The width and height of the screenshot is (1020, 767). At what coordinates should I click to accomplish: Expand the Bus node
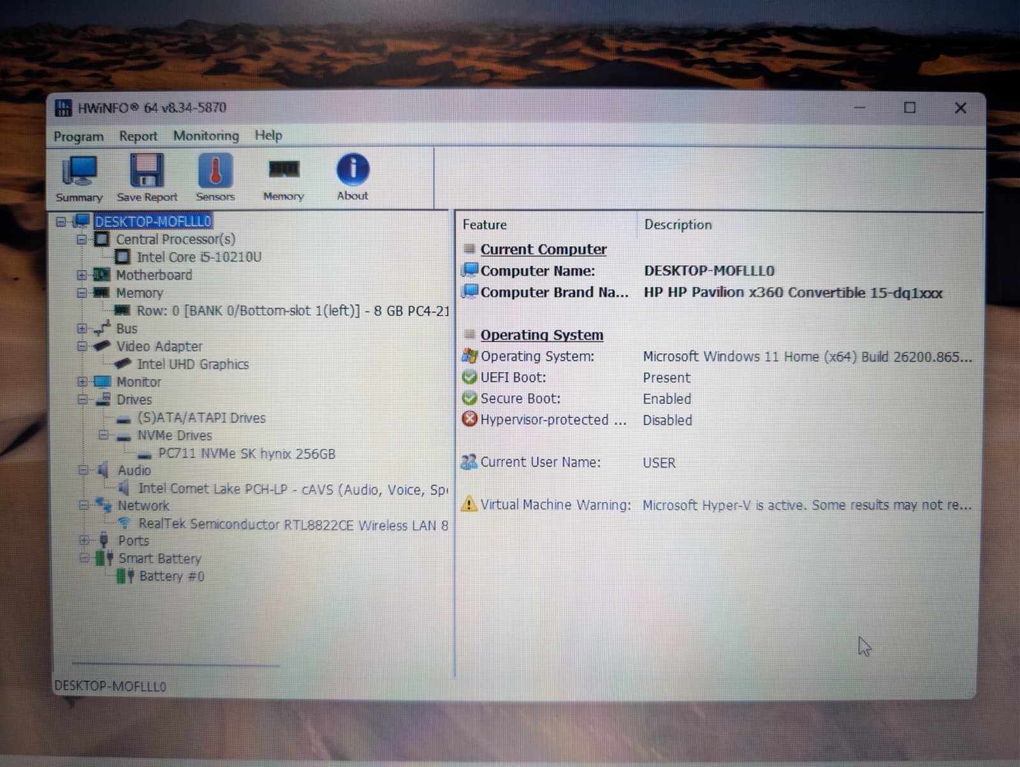click(82, 329)
